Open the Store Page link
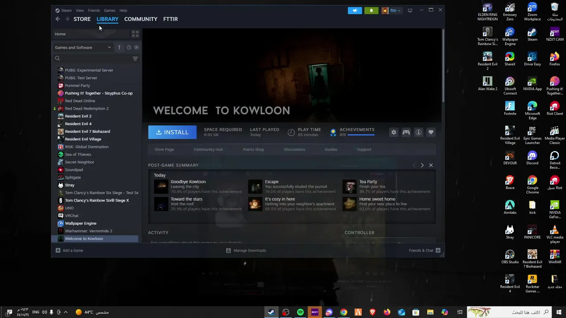 [x=164, y=149]
